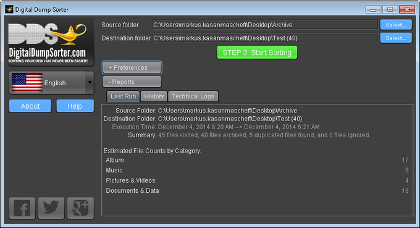Click the Source folder path field
420x228 pixels.
tap(265, 25)
